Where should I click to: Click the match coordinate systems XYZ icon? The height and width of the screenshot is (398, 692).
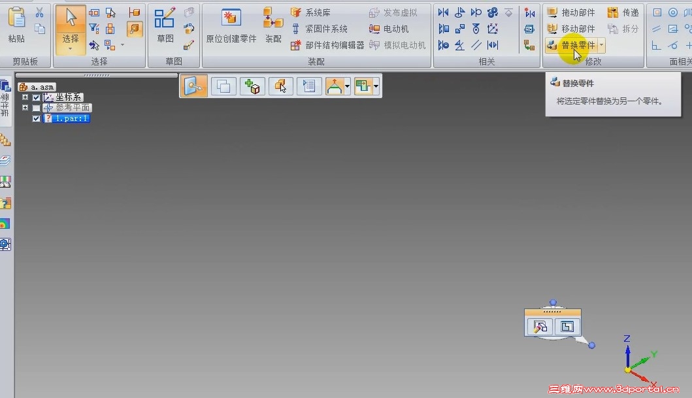click(x=493, y=29)
